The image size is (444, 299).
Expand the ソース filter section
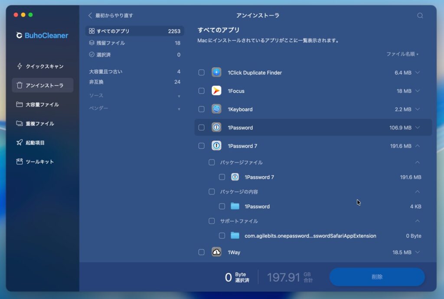pyautogui.click(x=179, y=95)
